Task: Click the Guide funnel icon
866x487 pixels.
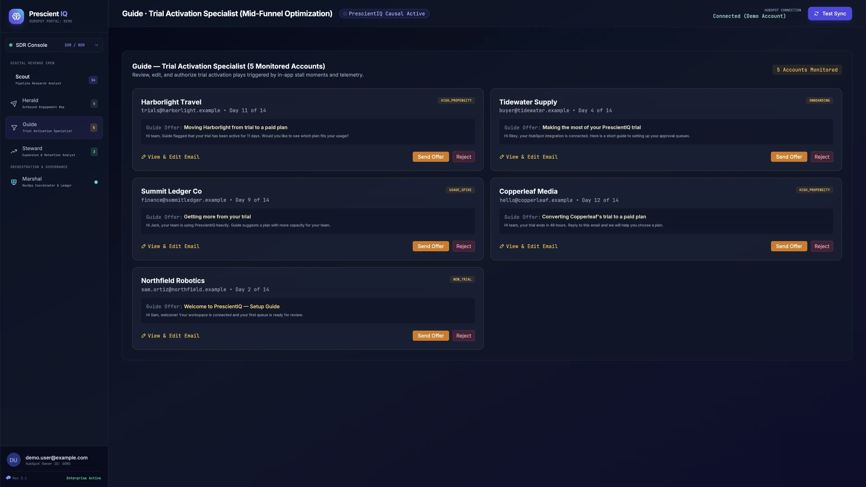Action: [14, 128]
